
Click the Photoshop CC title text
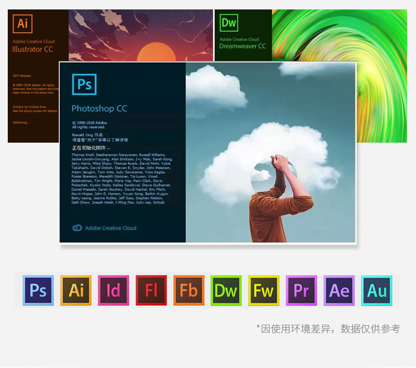99,108
